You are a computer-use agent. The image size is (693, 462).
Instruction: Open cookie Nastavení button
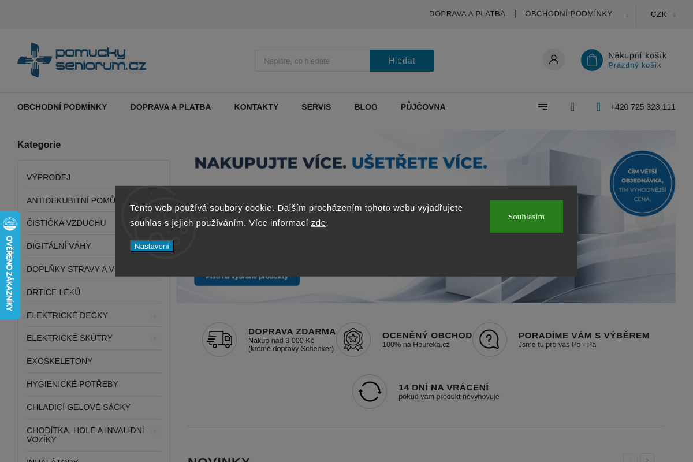152,246
